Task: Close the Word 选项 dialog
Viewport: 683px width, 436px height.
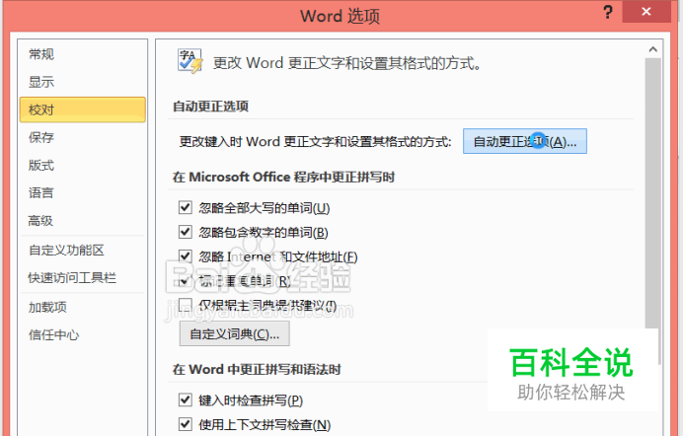Action: (x=646, y=12)
